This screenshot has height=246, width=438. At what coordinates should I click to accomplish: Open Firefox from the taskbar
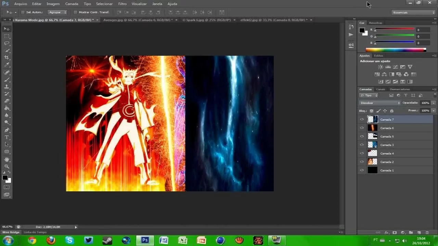(51, 241)
